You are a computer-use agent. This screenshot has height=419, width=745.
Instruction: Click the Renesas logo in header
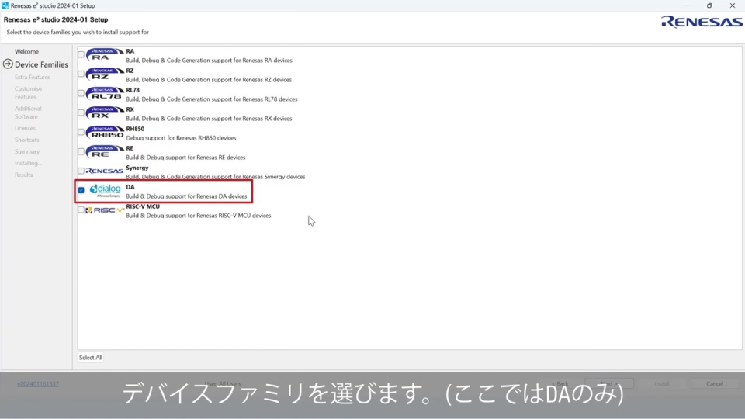702,22
